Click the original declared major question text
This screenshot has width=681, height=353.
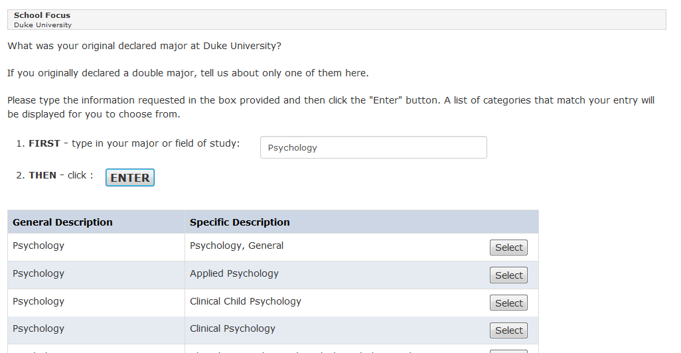pos(144,46)
